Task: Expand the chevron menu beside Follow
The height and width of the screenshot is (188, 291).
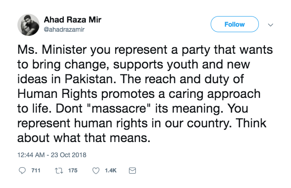Action: coord(270,25)
